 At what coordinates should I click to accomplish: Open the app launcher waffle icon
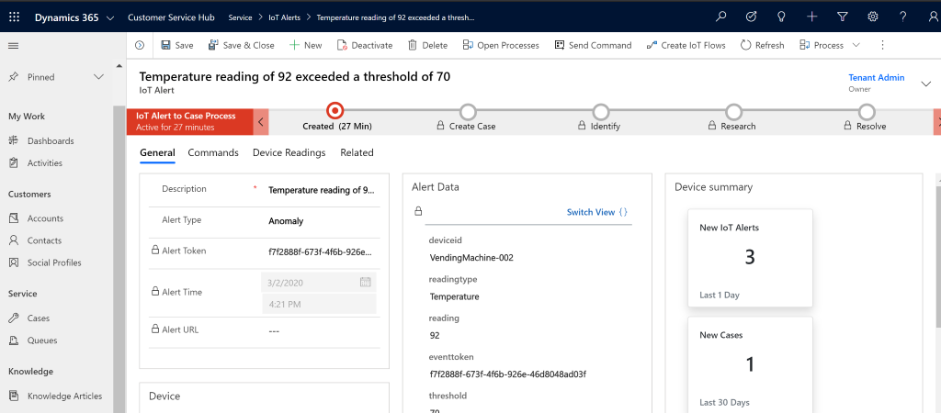click(14, 17)
